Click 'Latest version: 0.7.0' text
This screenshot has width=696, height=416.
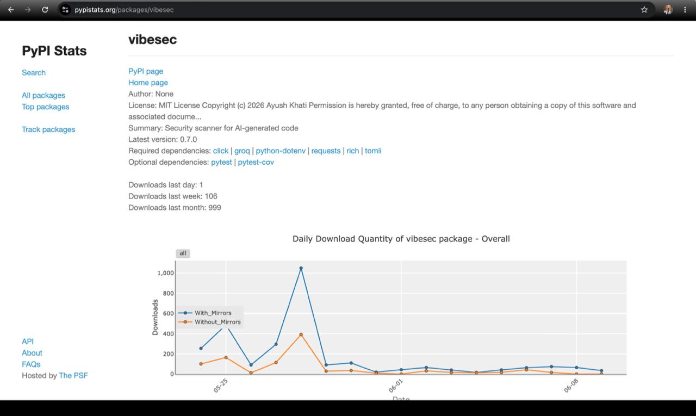click(163, 139)
